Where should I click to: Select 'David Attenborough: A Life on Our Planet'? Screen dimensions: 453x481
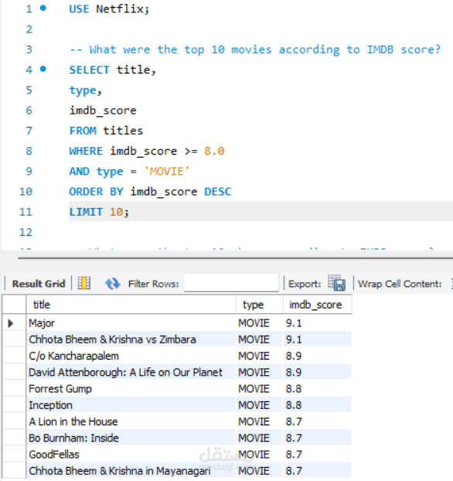pos(131,372)
